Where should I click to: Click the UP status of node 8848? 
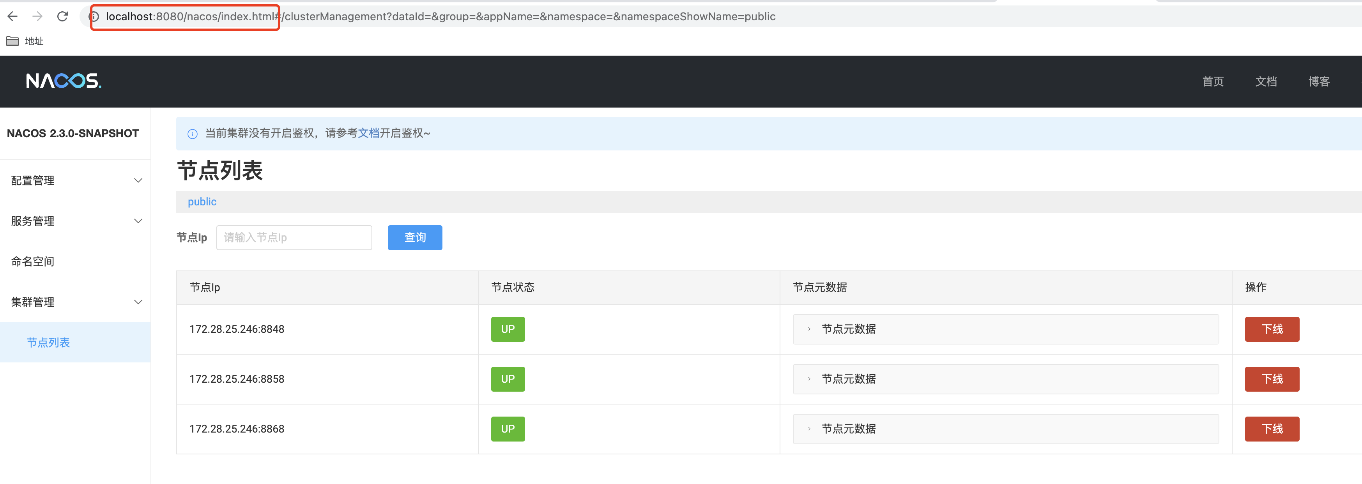508,329
